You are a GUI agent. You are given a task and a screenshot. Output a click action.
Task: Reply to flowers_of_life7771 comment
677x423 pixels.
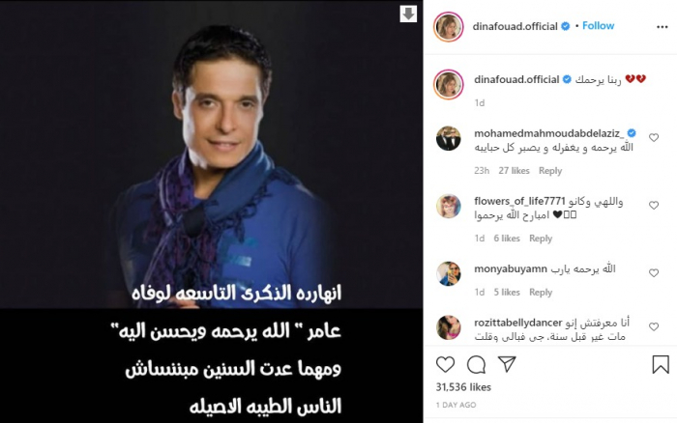(x=541, y=239)
